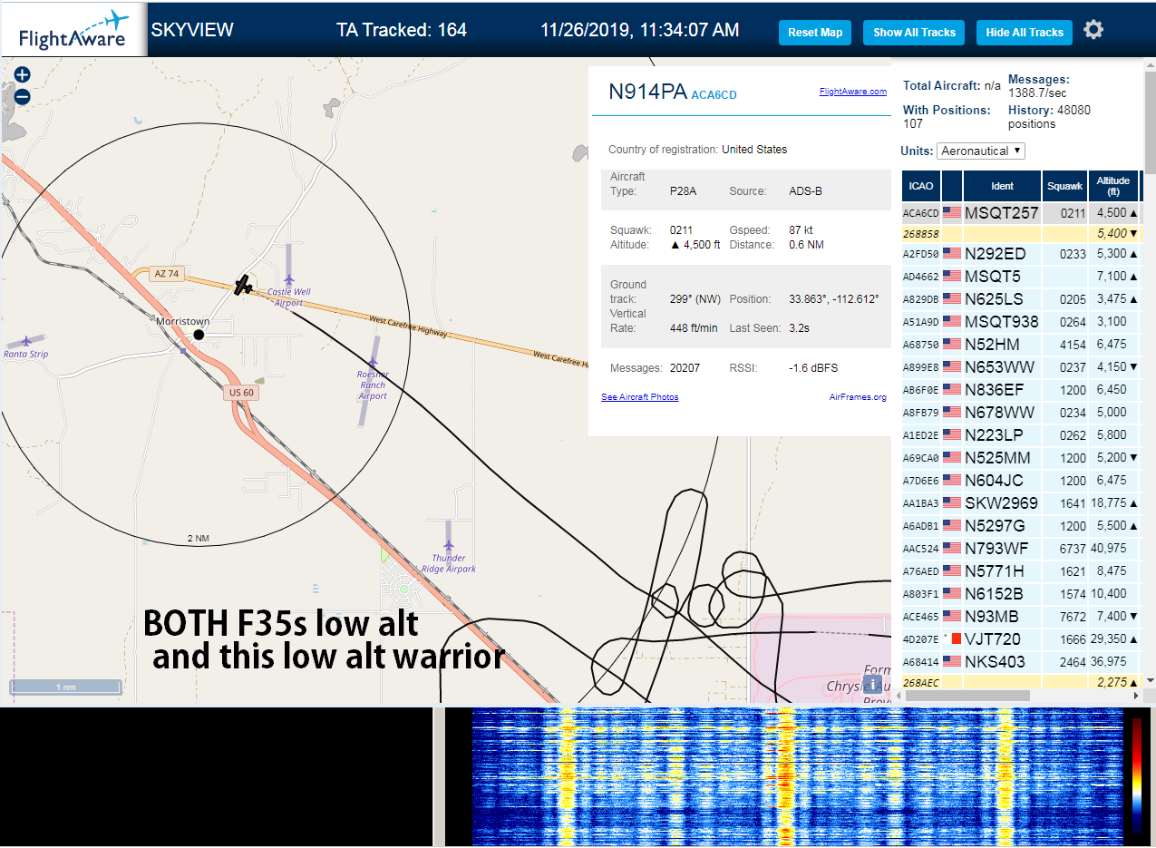Image resolution: width=1156 pixels, height=848 pixels.
Task: Open settings gear icon
Action: point(1093,30)
